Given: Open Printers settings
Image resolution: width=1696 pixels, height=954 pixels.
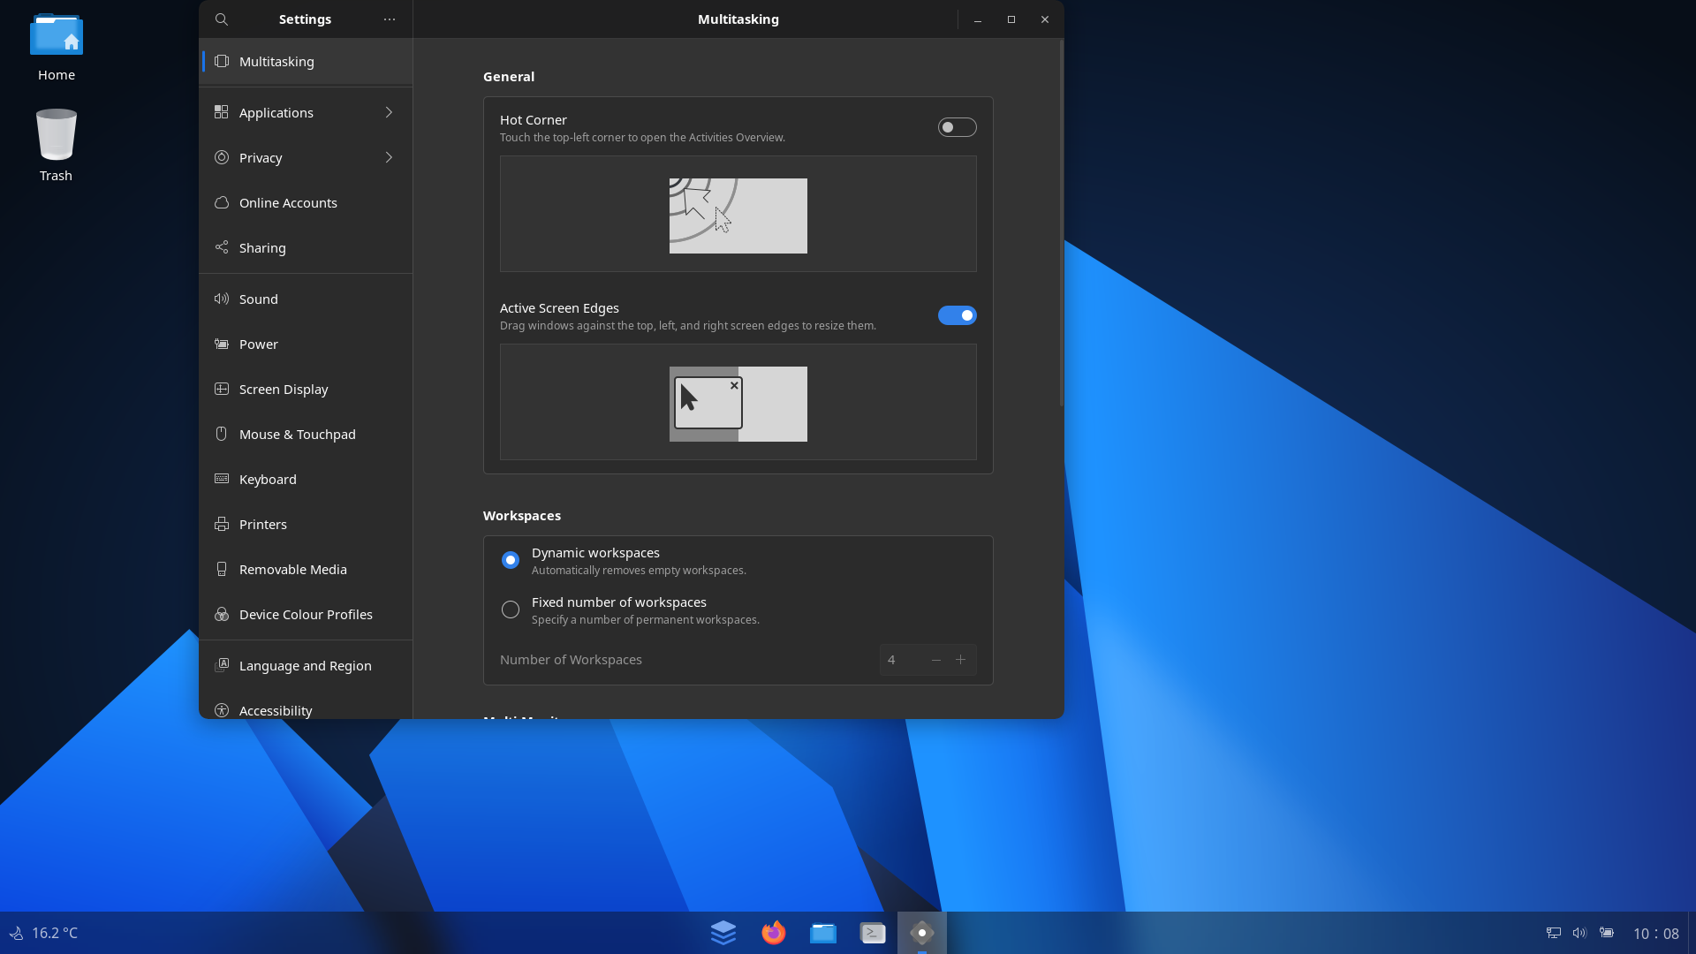Looking at the screenshot, I should pos(306,525).
